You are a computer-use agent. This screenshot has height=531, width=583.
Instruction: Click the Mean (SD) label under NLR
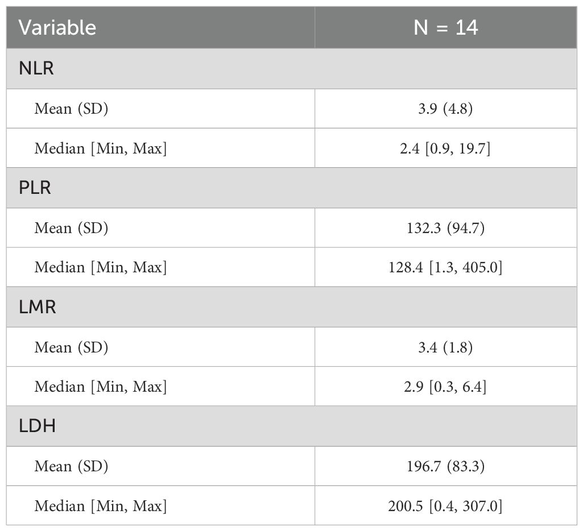coord(71,109)
